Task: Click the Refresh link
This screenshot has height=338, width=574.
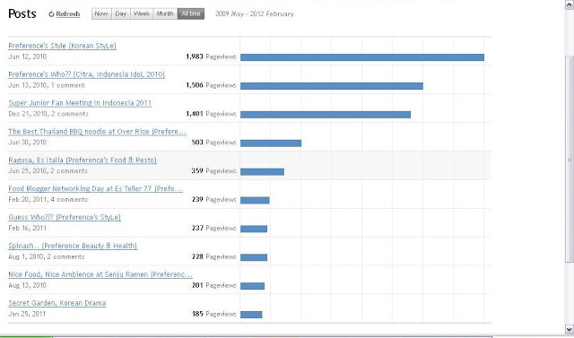Action: coord(68,14)
